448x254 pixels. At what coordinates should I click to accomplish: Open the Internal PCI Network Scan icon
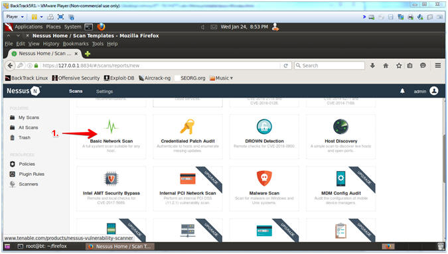point(188,178)
